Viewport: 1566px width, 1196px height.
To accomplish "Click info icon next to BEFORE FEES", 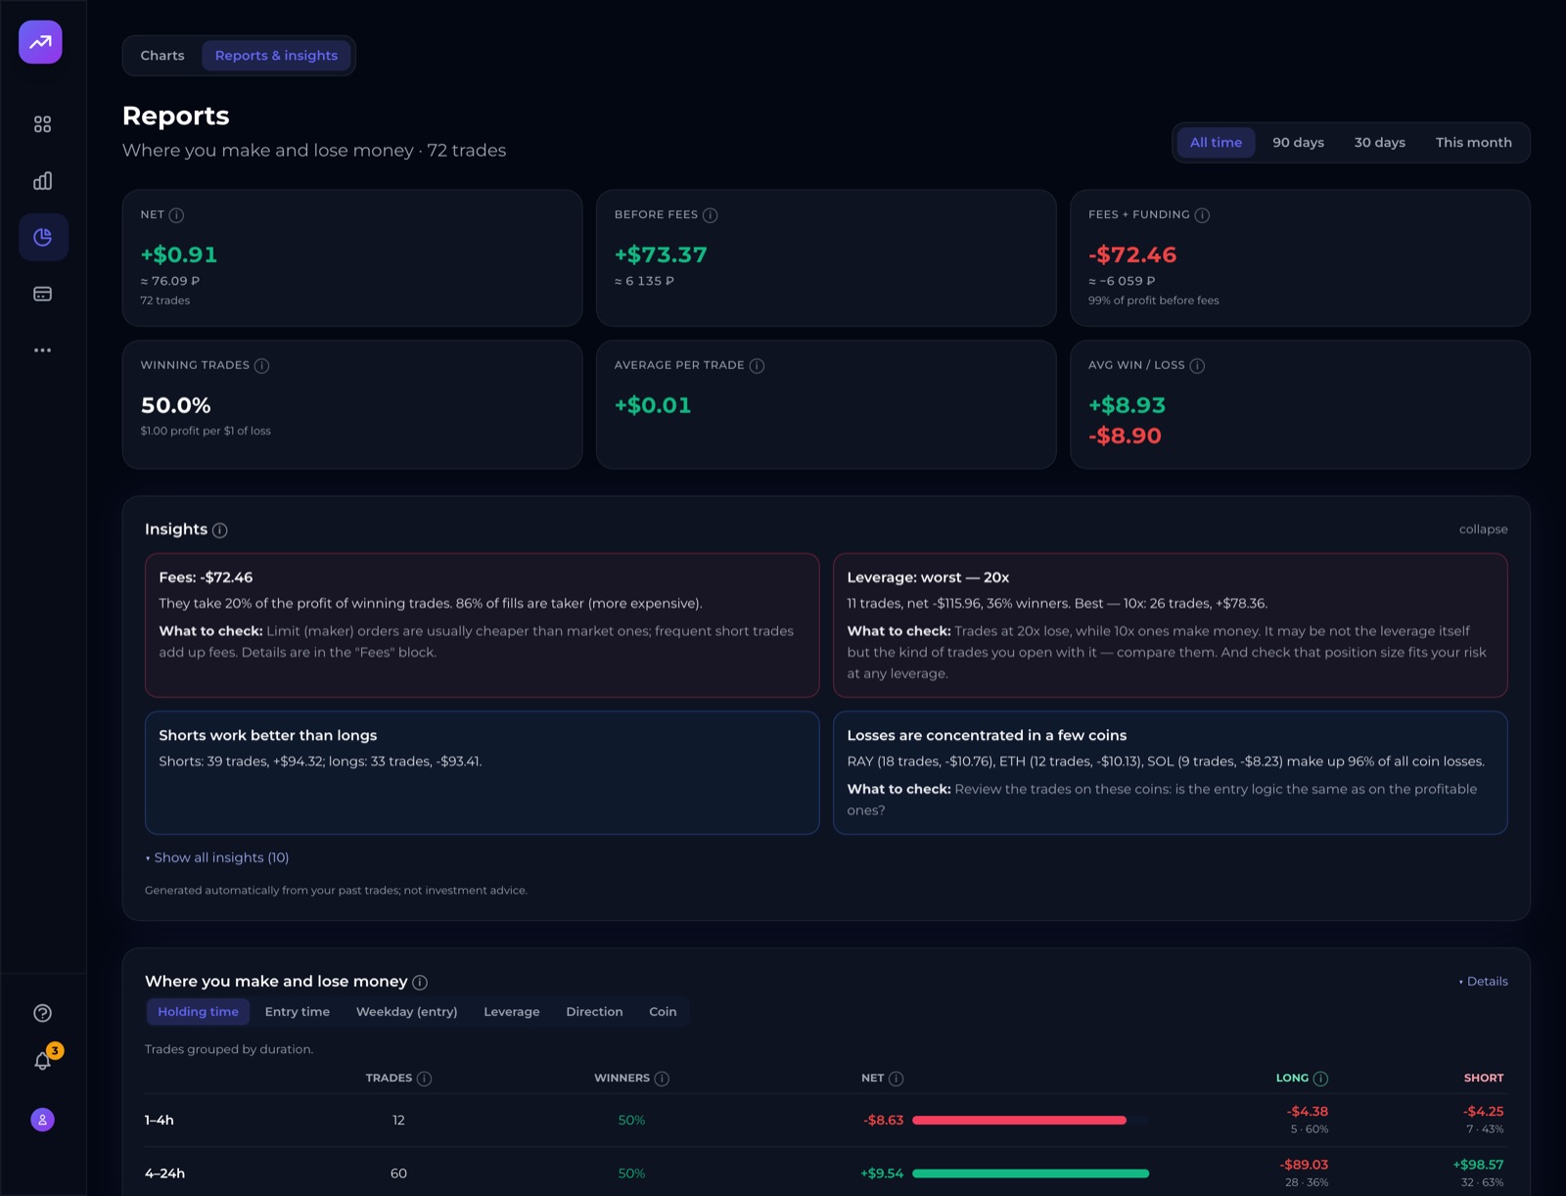I will [x=711, y=215].
